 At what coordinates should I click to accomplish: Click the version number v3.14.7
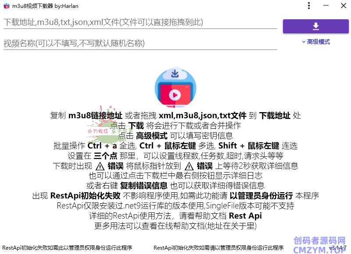337,247
